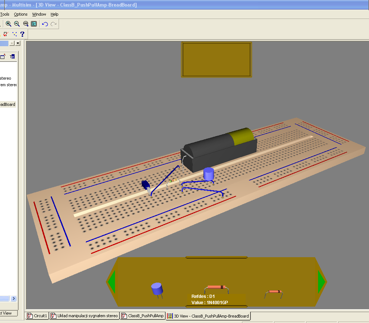This screenshot has height=323, width=369.
Task: Open the Circuit1 tab
Action: (x=37, y=316)
